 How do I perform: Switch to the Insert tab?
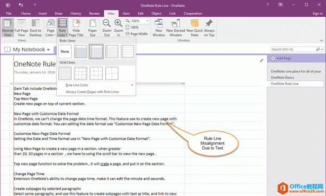tap(42, 13)
